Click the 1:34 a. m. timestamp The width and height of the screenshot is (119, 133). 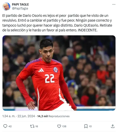coord(9,116)
